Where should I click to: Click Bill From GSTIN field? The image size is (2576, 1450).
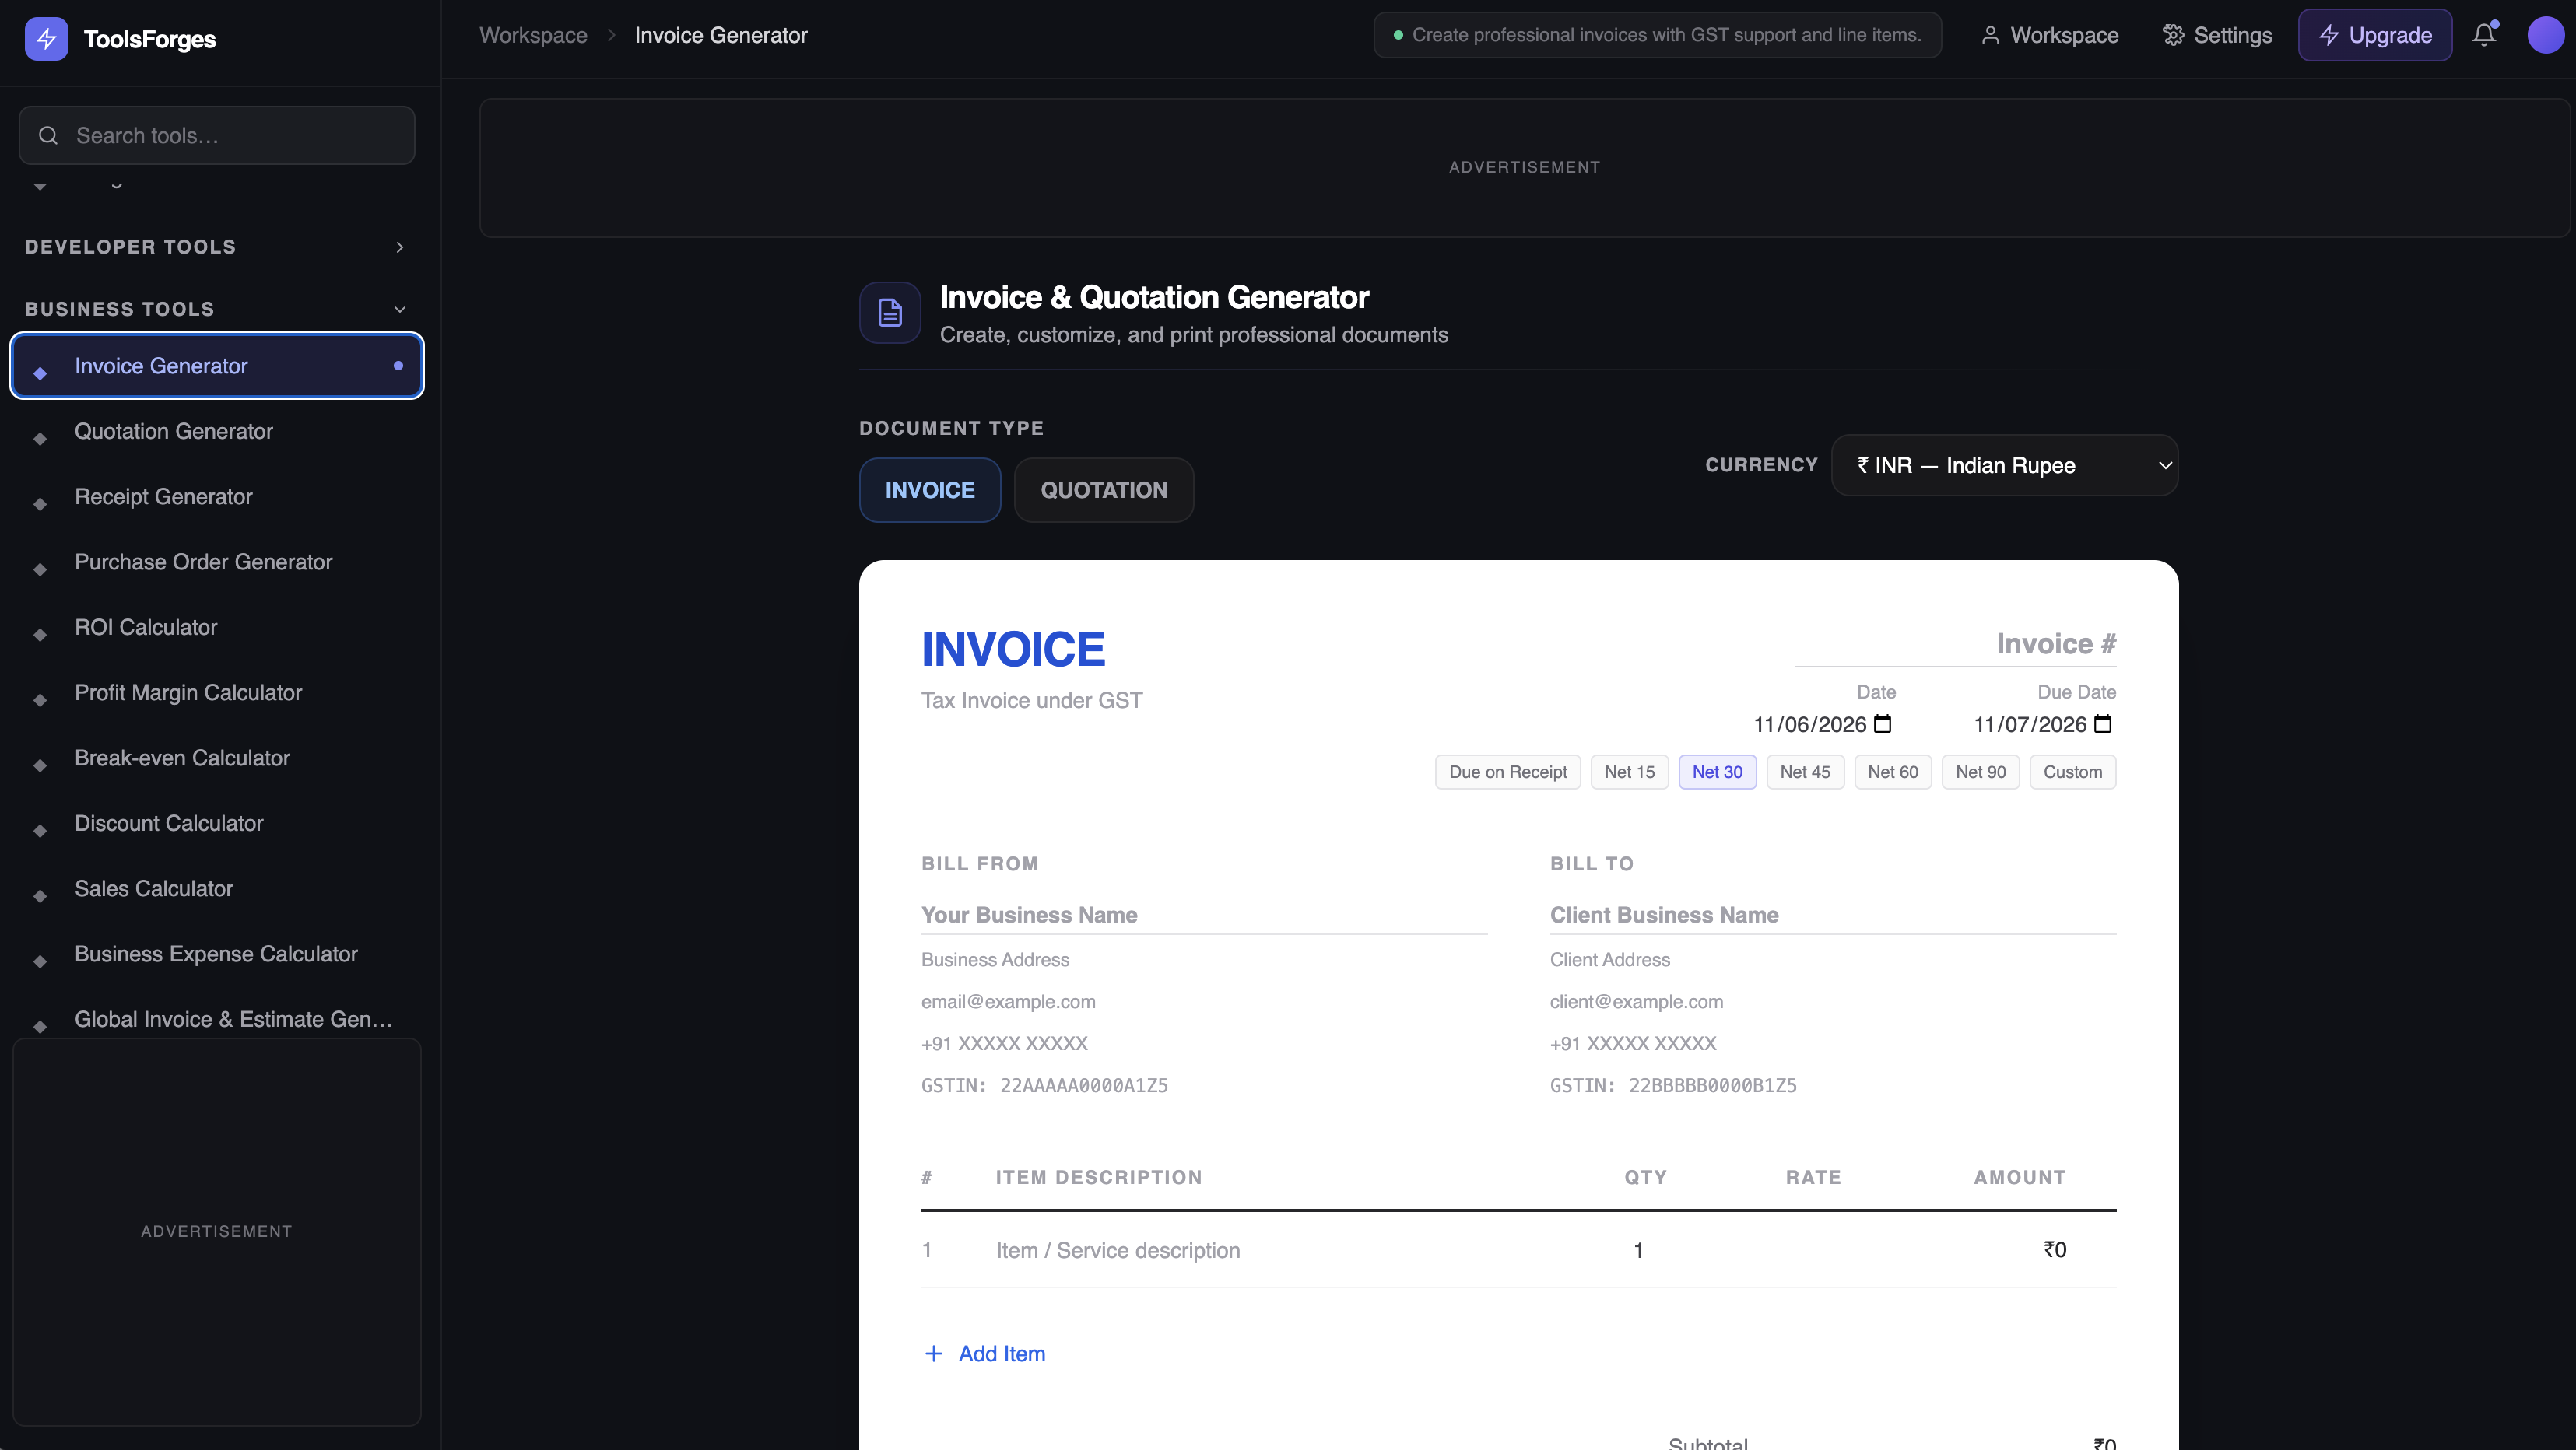pyautogui.click(x=1204, y=1085)
